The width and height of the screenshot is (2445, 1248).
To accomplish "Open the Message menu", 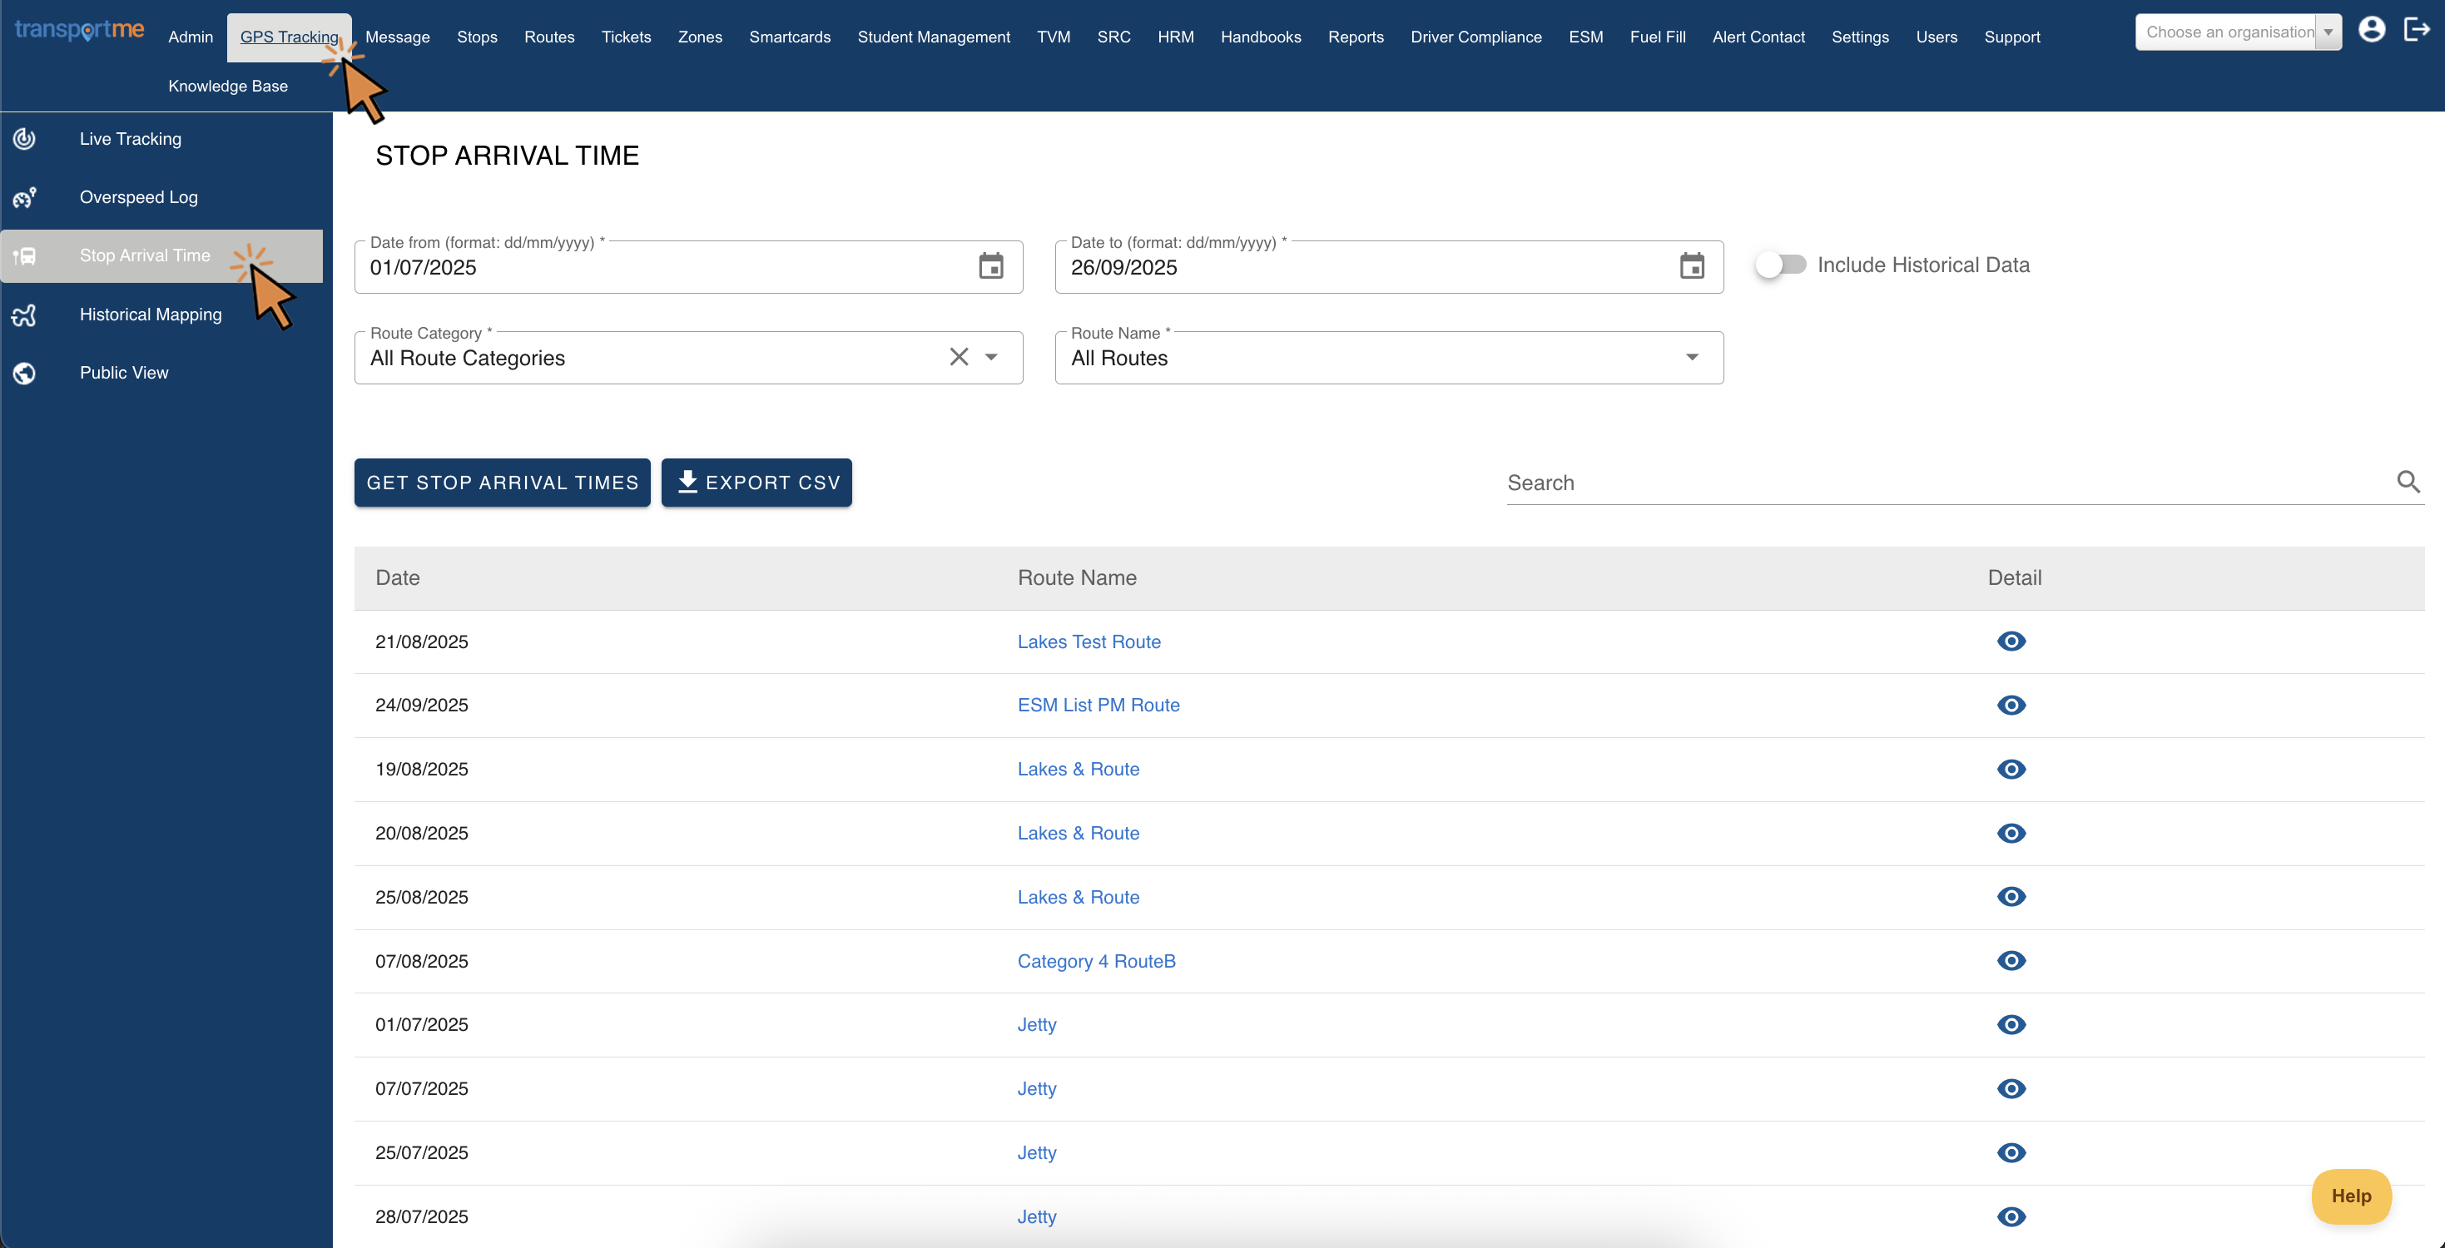I will (398, 37).
